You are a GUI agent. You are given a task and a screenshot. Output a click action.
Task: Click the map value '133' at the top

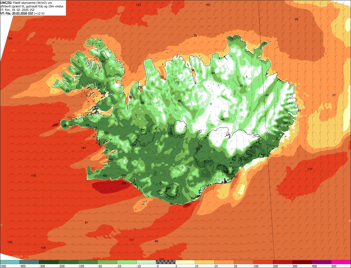pyautogui.click(x=138, y=5)
